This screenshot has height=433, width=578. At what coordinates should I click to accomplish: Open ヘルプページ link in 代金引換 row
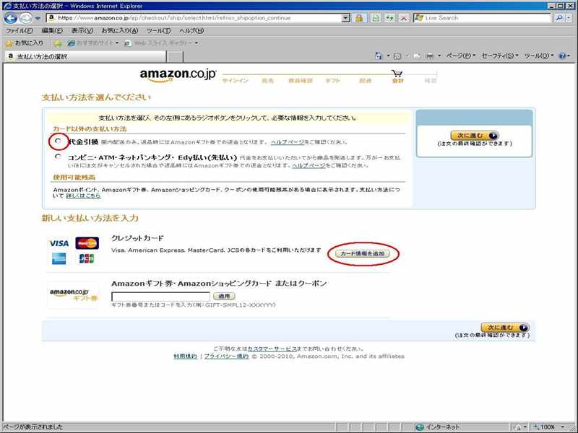pyautogui.click(x=288, y=142)
